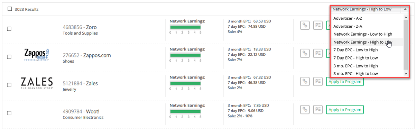Click the Jewelry category text
The image size is (415, 129).
(x=70, y=89)
